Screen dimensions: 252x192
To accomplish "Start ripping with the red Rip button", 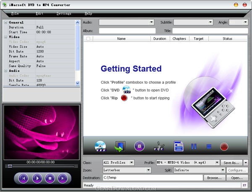I will (x=224, y=146).
